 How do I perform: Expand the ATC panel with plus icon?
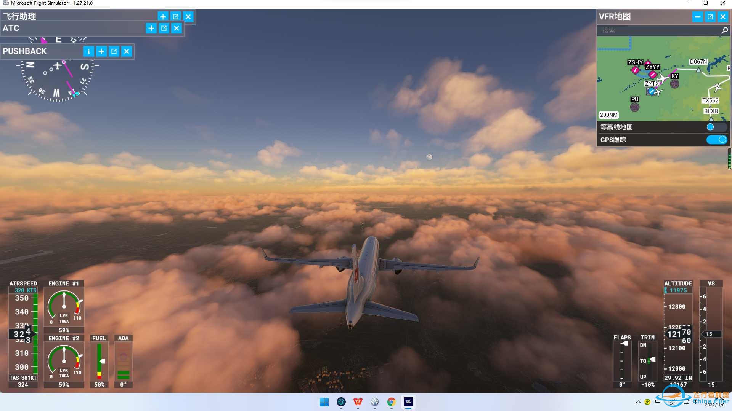[x=151, y=28]
